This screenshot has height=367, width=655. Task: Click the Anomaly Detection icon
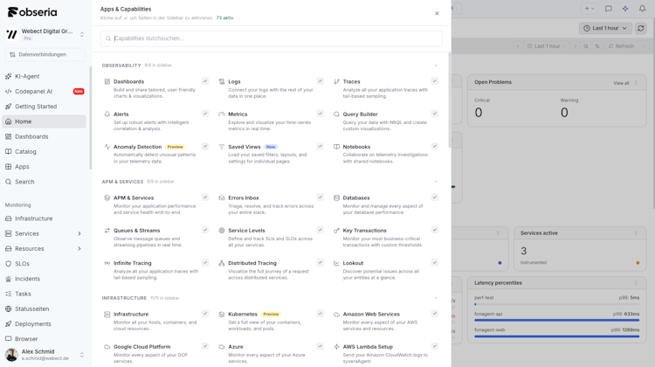(107, 147)
